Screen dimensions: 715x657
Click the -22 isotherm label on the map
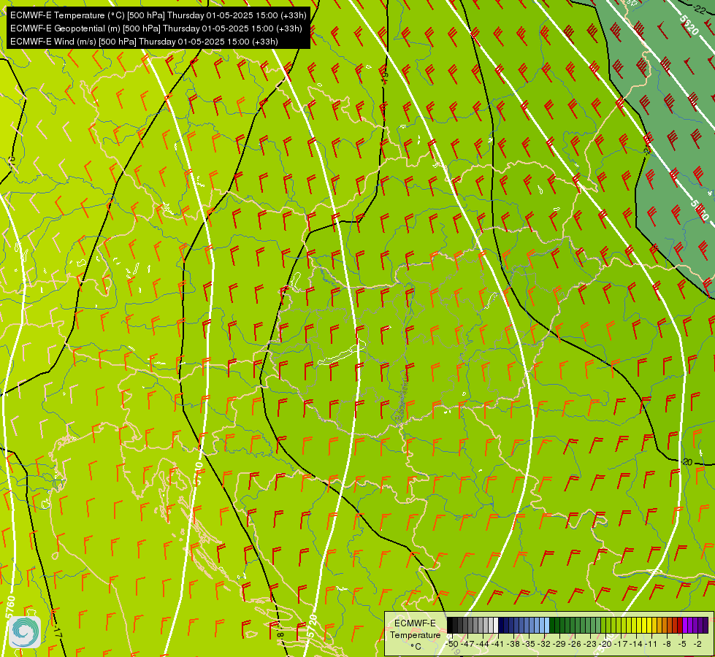(x=699, y=8)
